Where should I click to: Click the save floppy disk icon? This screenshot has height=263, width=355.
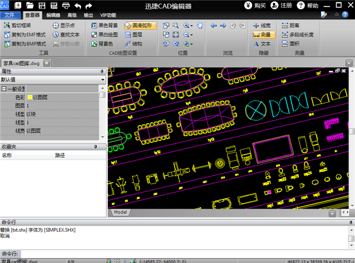42,5
